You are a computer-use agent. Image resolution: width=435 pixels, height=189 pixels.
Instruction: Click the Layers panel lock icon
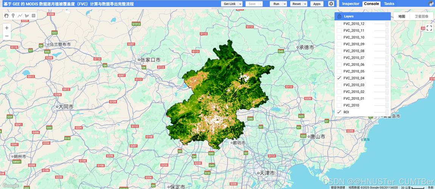tap(339, 16)
